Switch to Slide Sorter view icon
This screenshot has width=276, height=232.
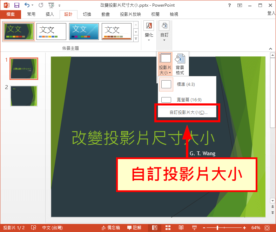point(168,228)
